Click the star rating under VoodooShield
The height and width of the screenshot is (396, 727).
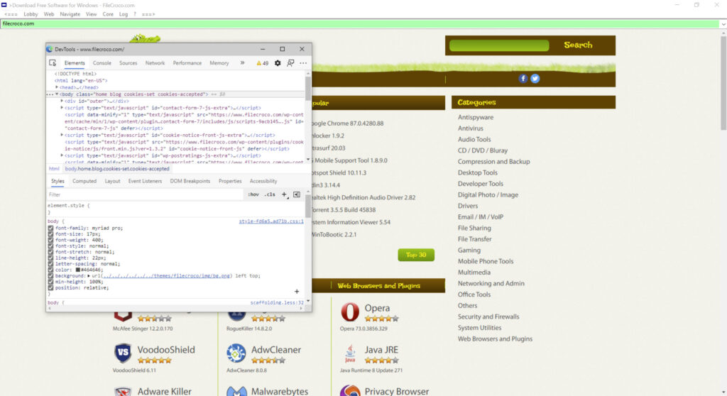[154, 361]
